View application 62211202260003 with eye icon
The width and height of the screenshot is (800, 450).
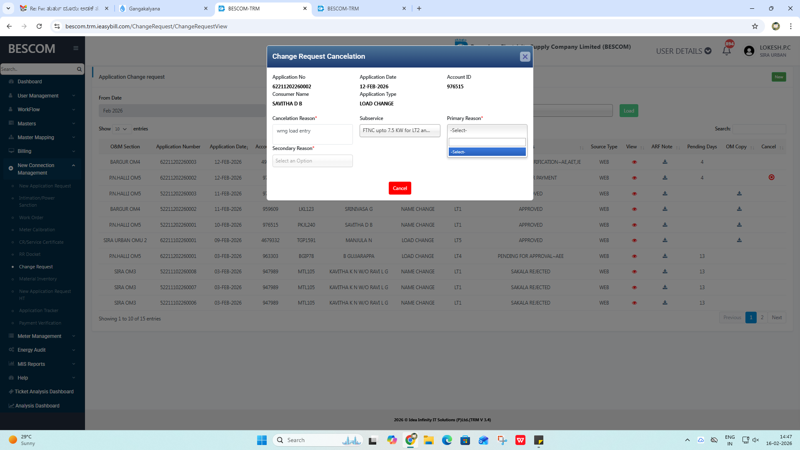click(x=634, y=162)
